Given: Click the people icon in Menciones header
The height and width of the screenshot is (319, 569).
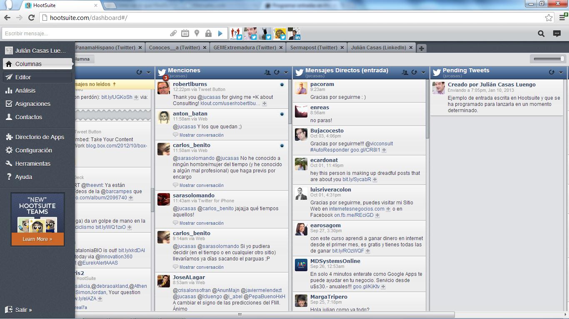Looking at the screenshot, I should pos(267,72).
